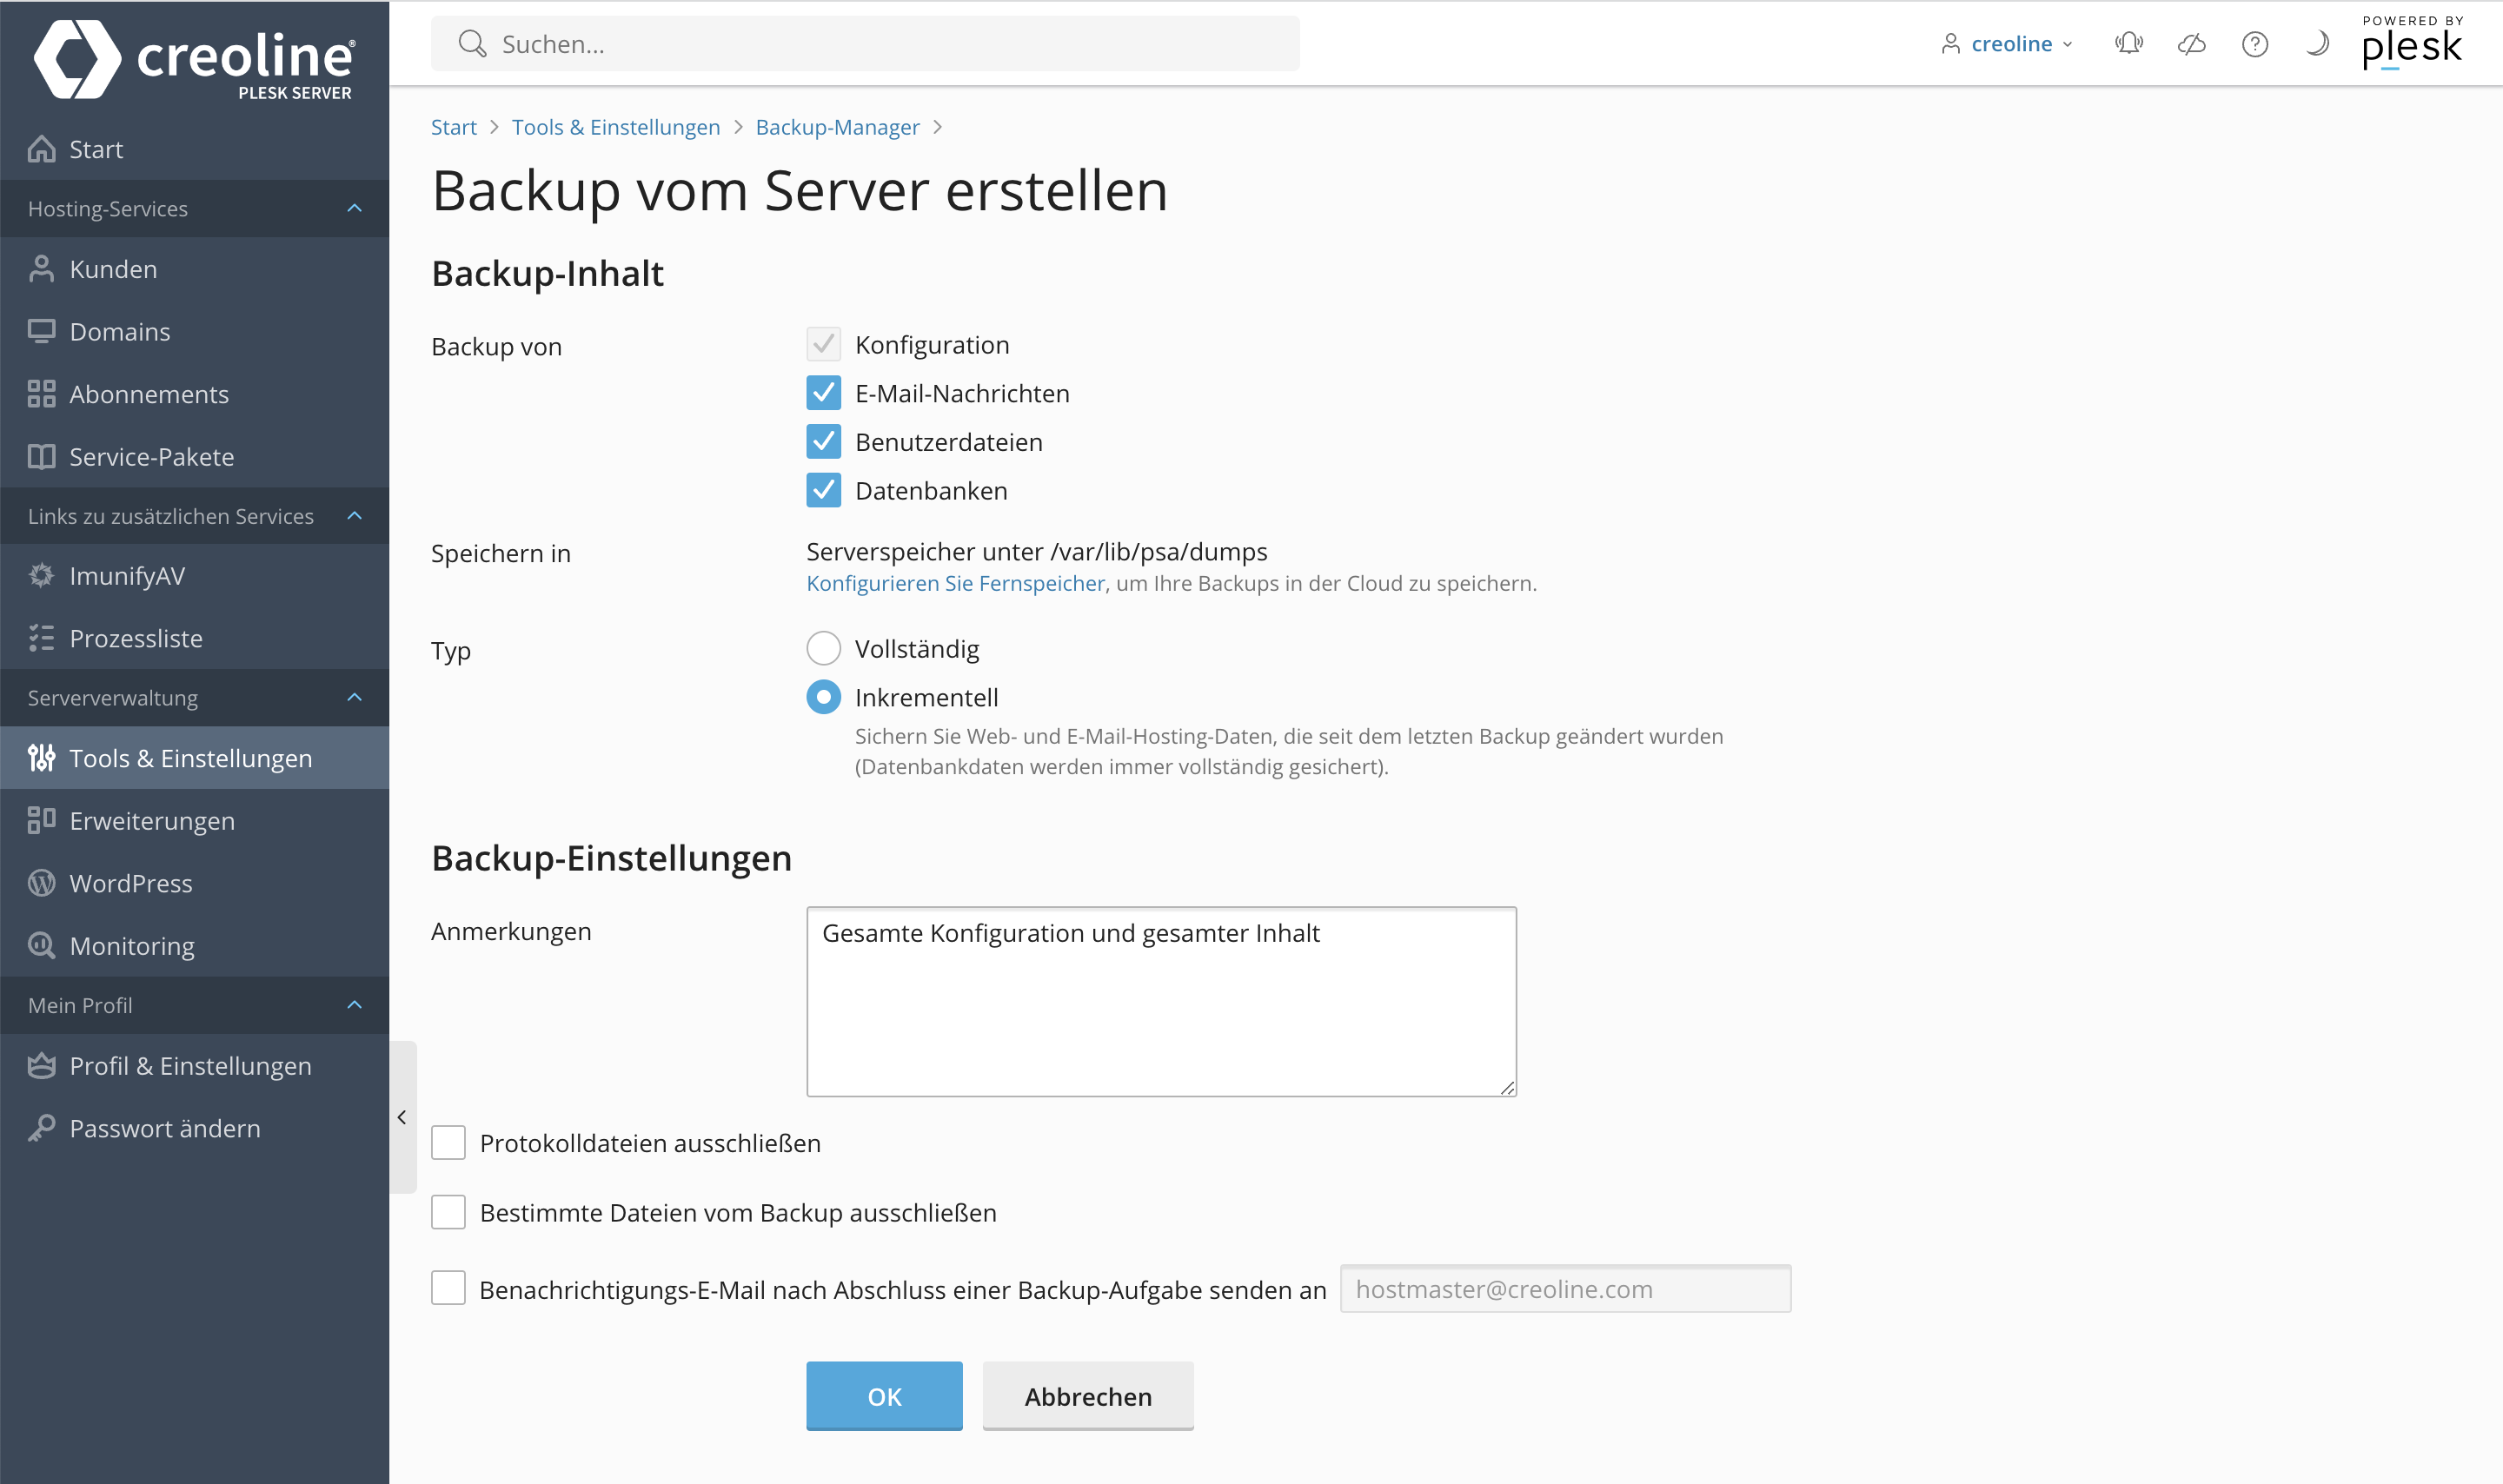
Task: Uncheck Datenbanken backup checkbox
Action: click(823, 490)
